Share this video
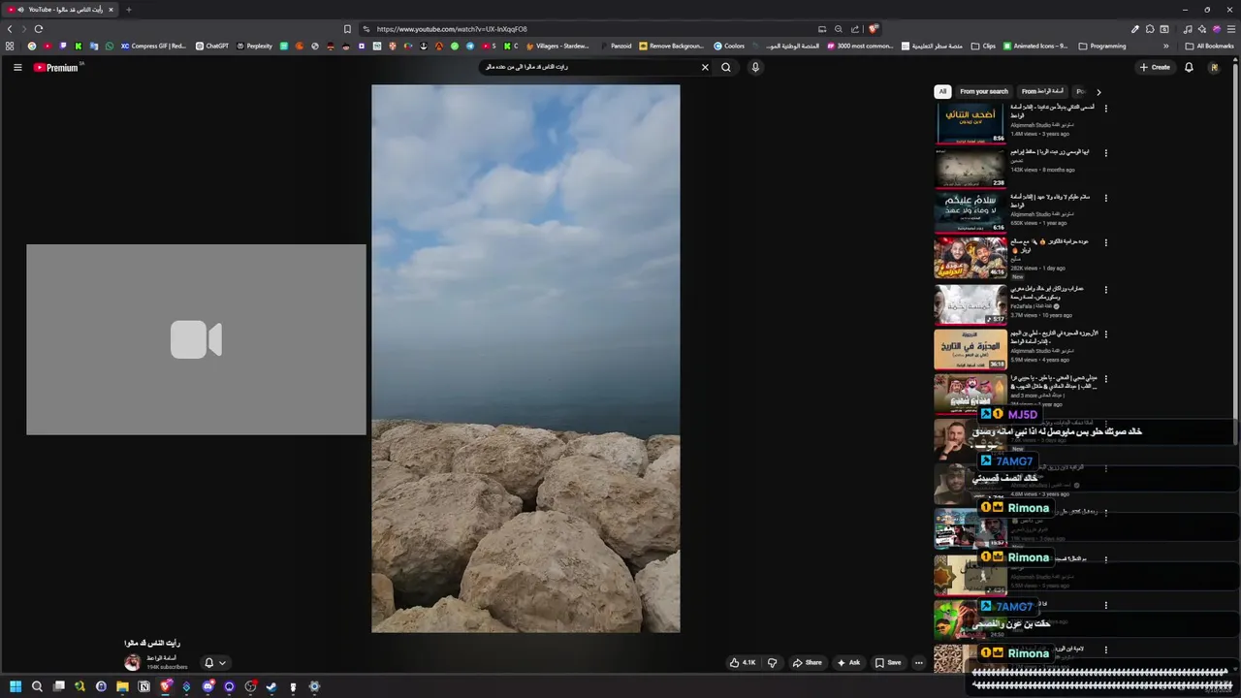1241x698 pixels. (807, 663)
